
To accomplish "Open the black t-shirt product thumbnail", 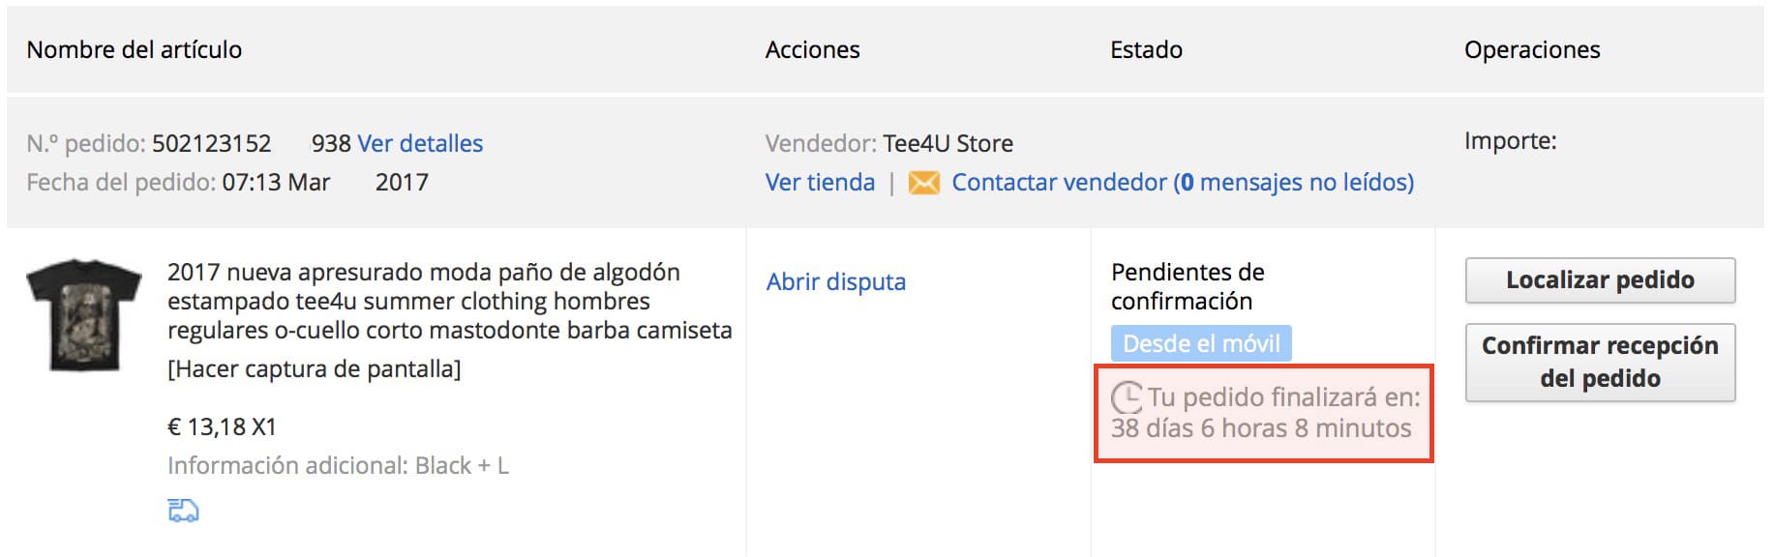I will tap(83, 314).
